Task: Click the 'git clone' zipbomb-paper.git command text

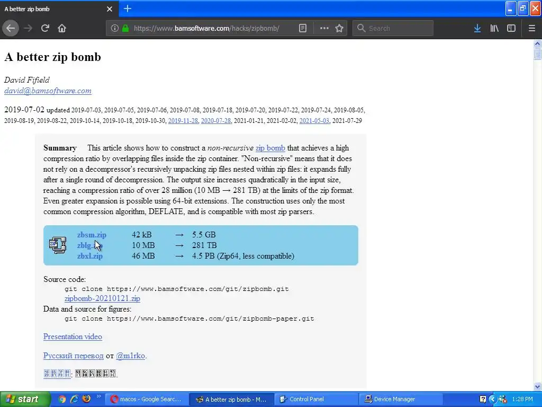Action: click(189, 318)
